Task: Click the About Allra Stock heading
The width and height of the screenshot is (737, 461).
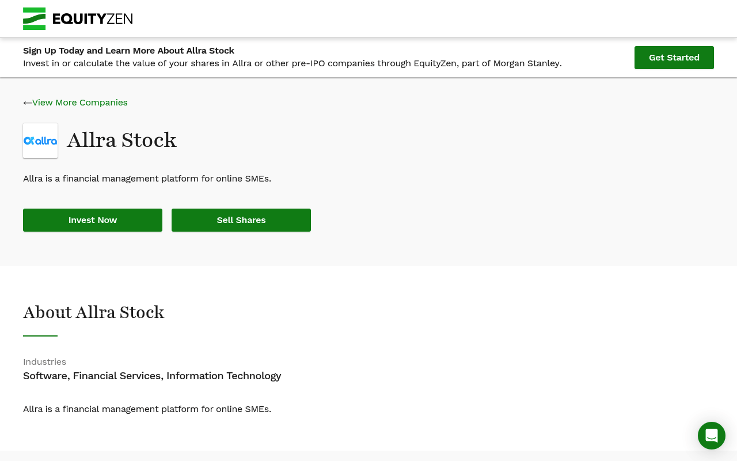Action: coord(94,312)
